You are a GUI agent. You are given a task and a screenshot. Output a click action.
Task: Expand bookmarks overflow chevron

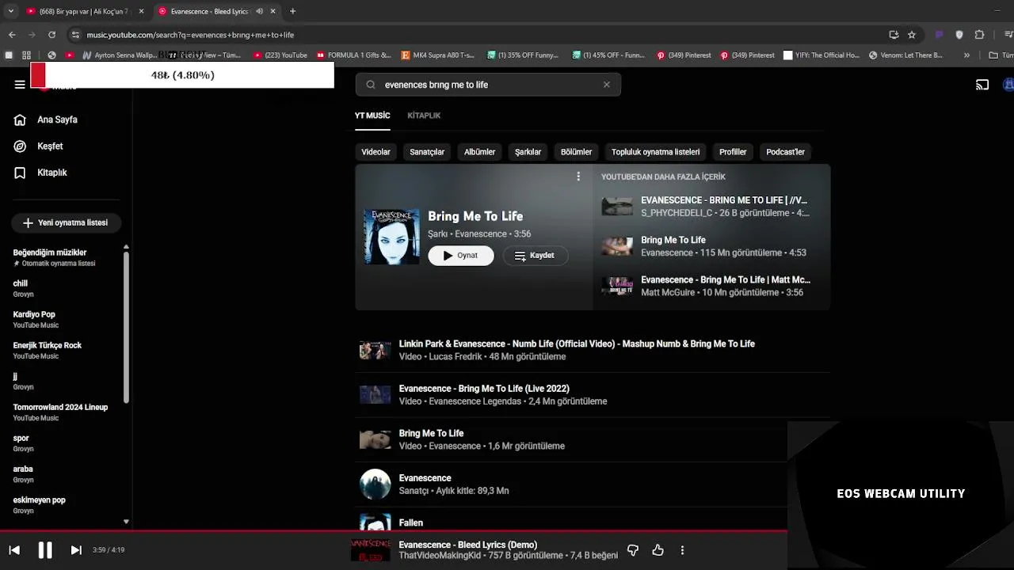[966, 55]
